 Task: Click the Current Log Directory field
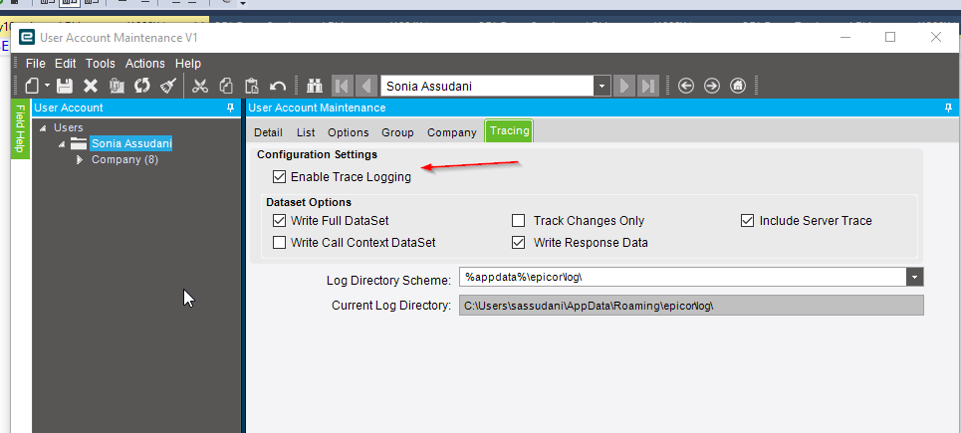(691, 305)
